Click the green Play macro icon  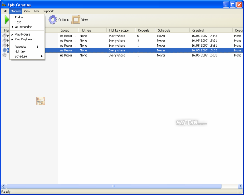point(7,19)
